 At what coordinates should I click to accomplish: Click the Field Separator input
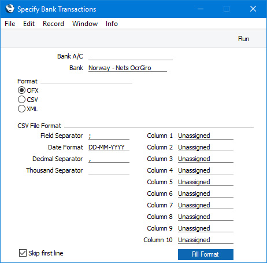(x=109, y=136)
